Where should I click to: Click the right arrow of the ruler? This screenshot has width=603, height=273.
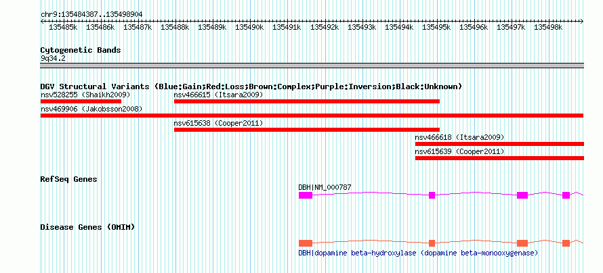pos(582,21)
